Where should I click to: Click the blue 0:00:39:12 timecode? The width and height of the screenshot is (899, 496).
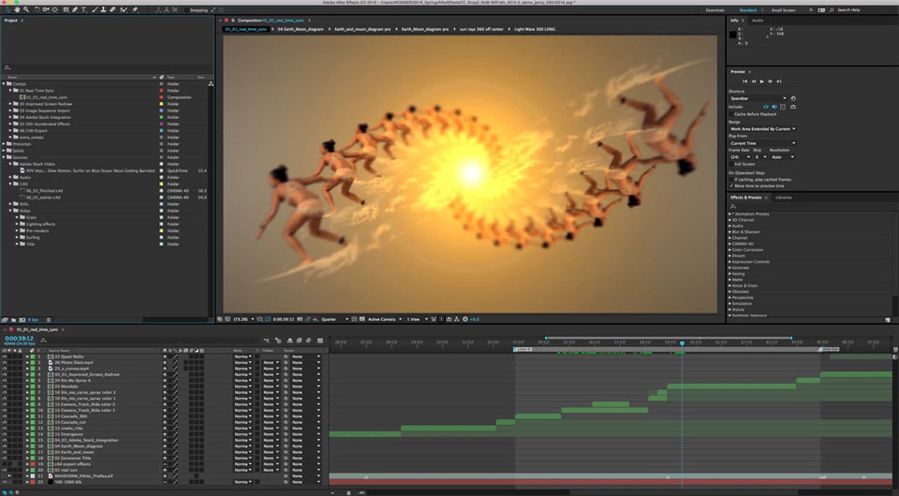(19, 338)
